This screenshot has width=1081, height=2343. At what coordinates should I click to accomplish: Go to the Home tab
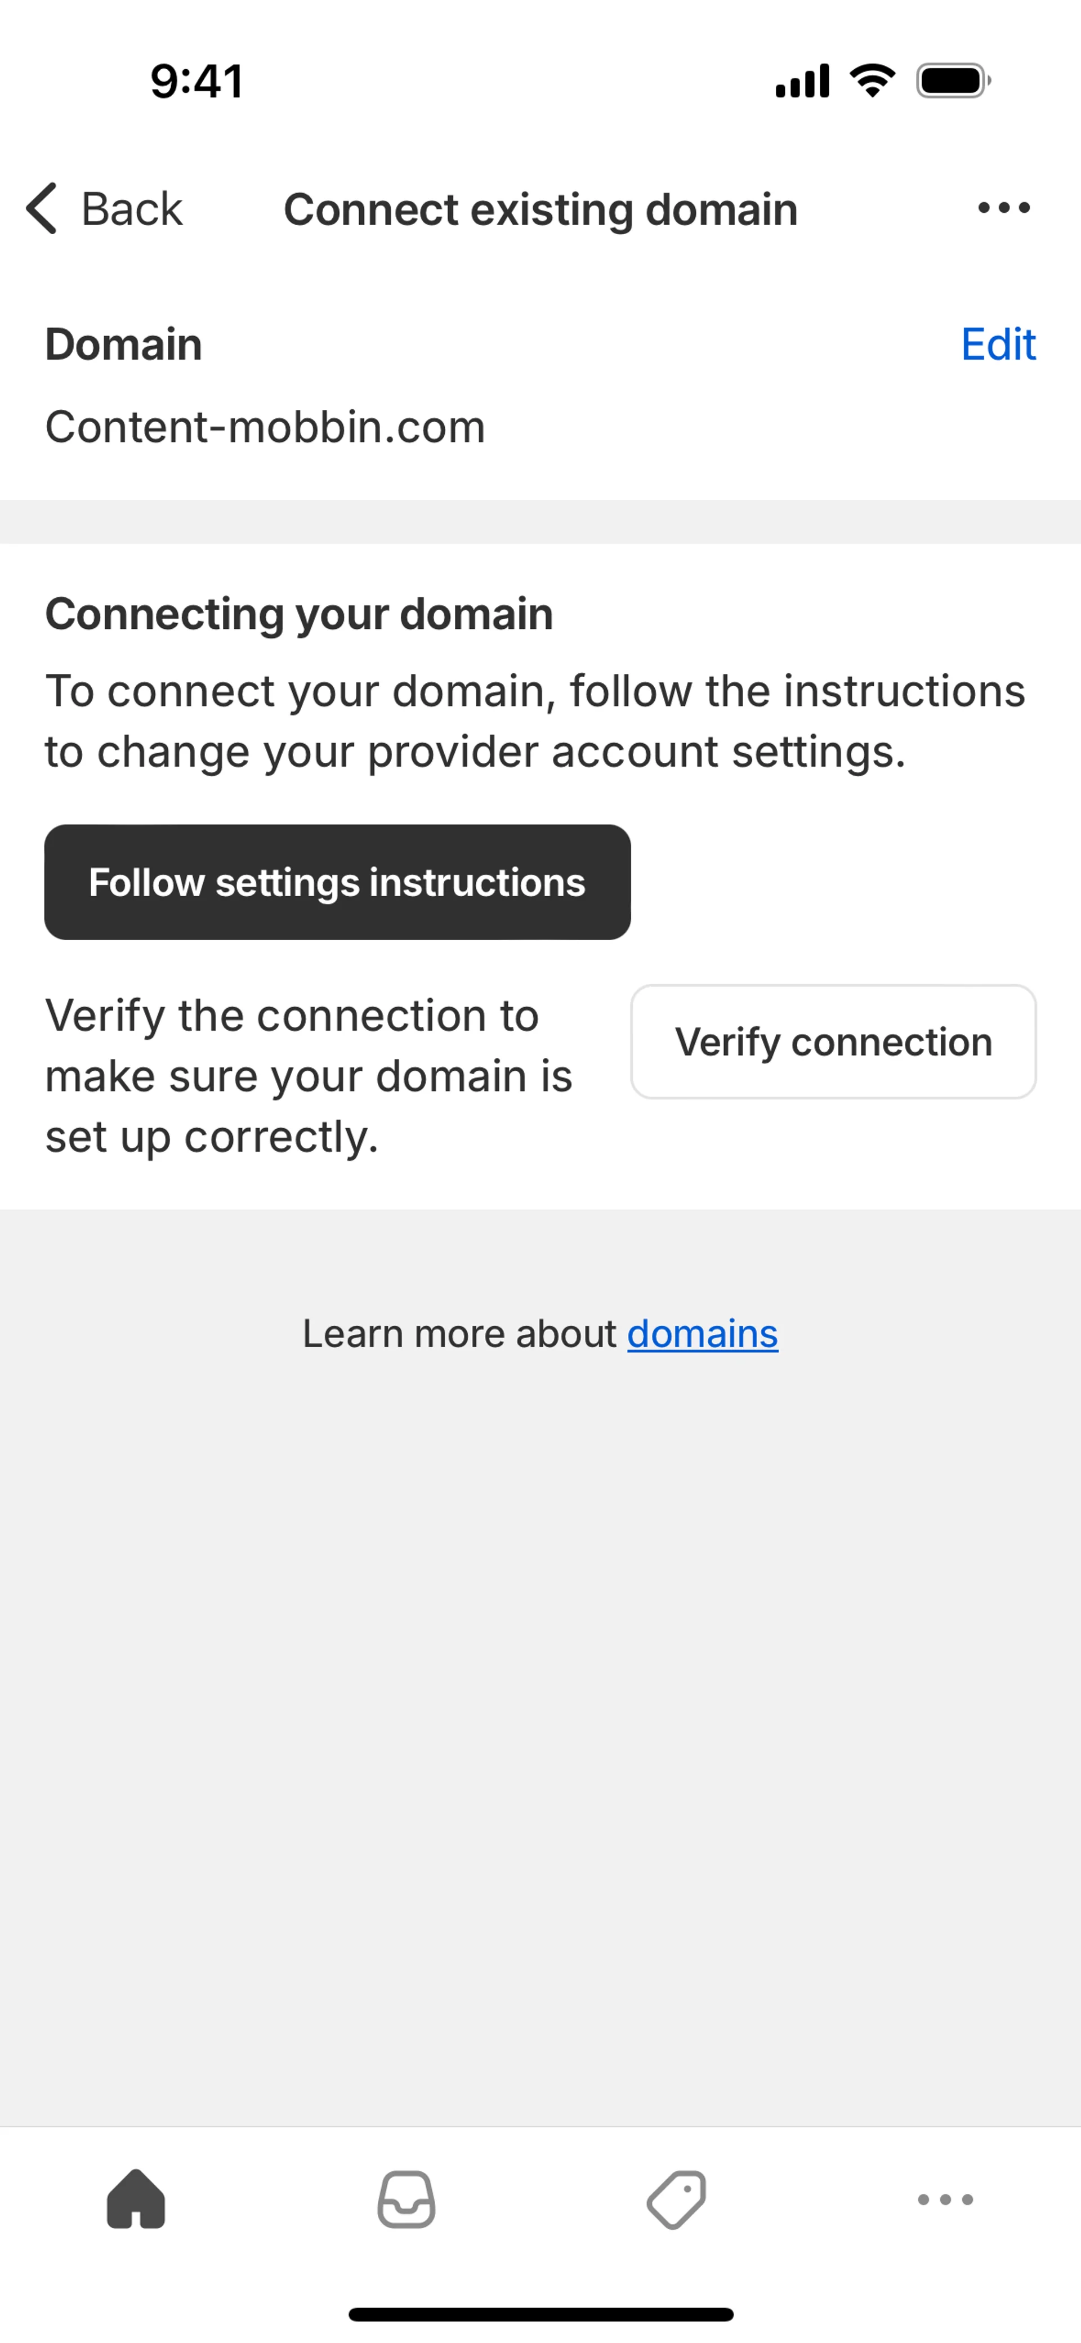point(136,2199)
